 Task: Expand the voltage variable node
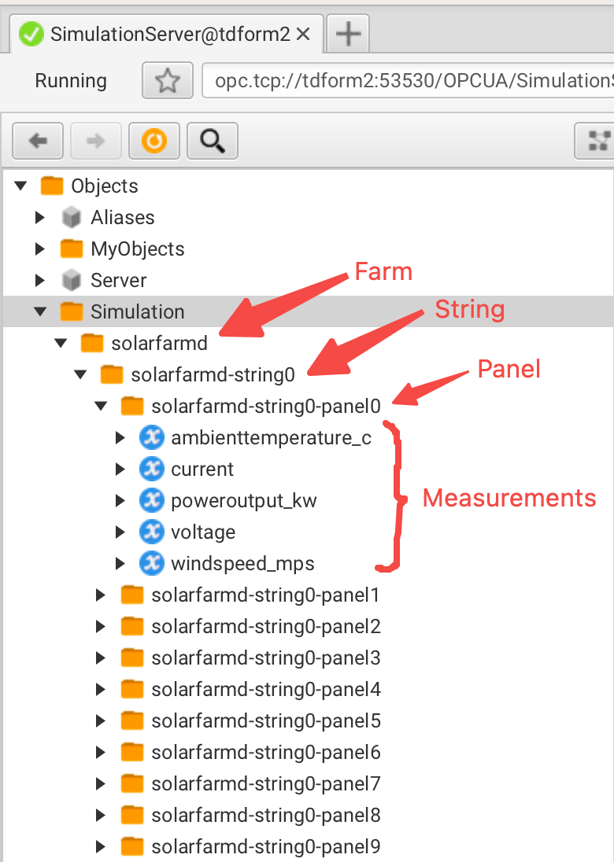[120, 532]
